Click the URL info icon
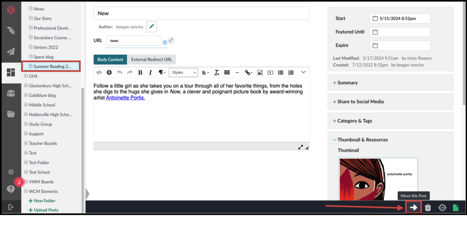Image resolution: width=467 pixels, height=229 pixels. 165,42
